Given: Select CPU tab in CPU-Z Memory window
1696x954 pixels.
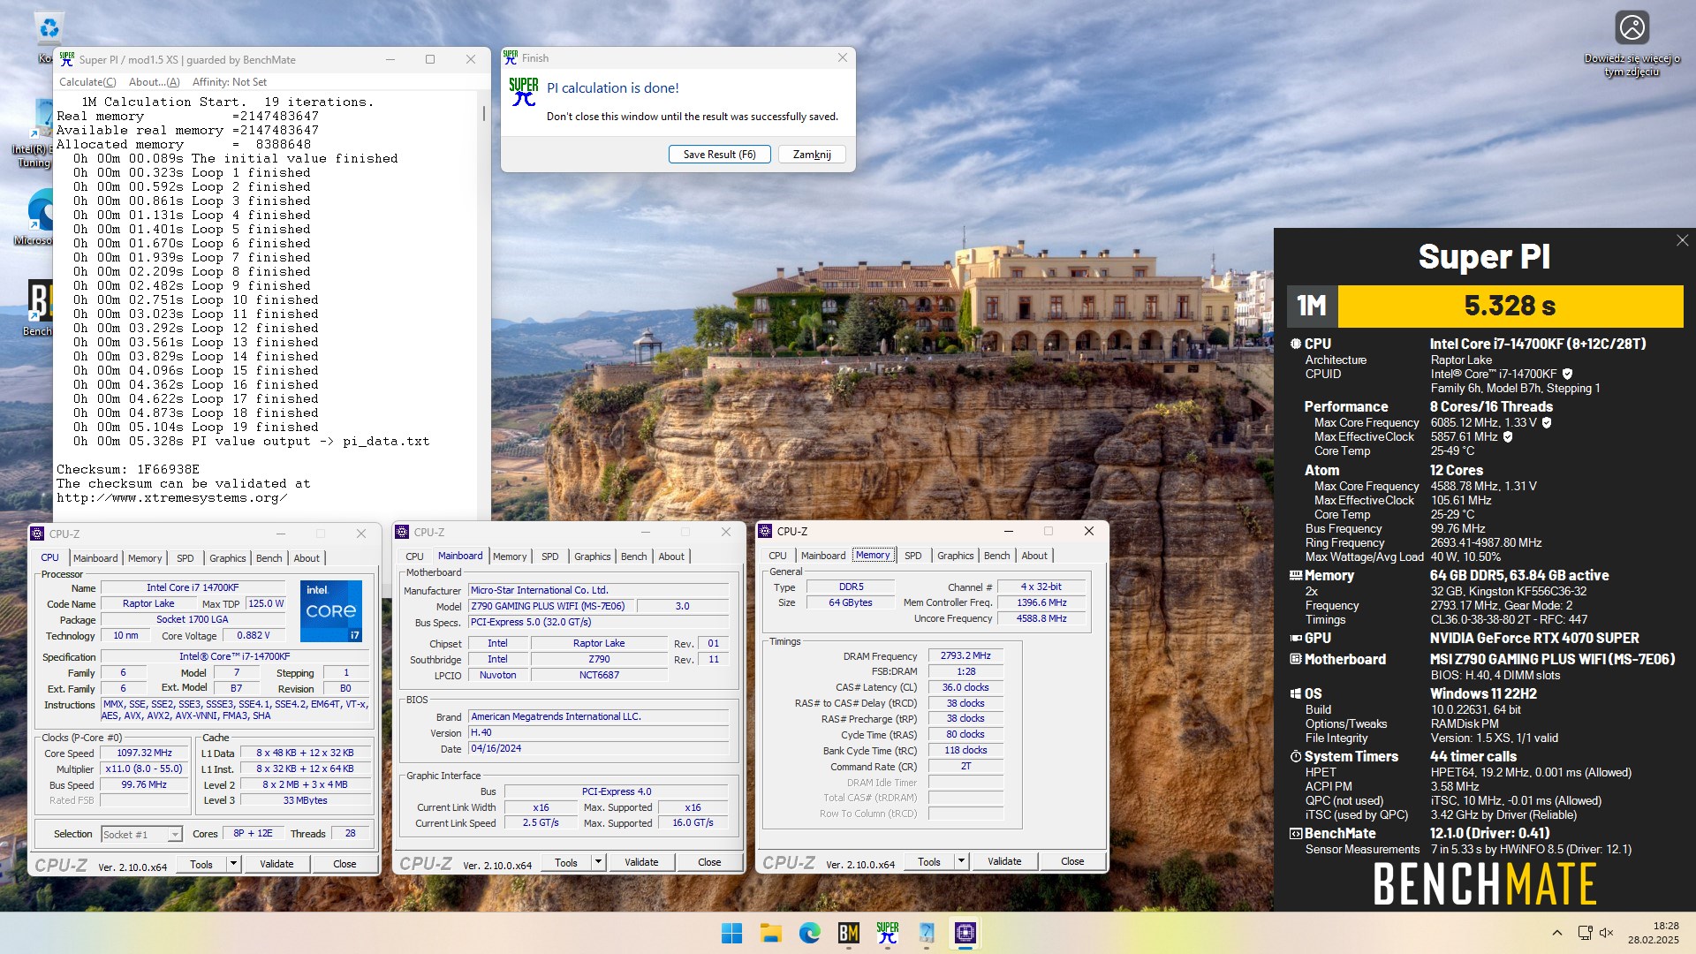Looking at the screenshot, I should click(777, 556).
